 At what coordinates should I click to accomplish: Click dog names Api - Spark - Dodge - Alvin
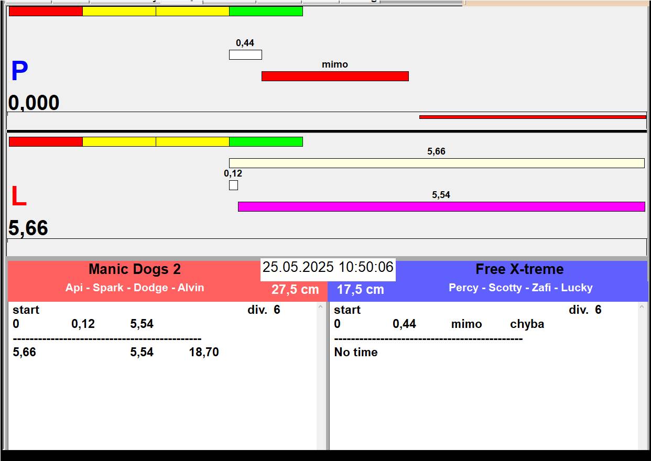click(135, 288)
